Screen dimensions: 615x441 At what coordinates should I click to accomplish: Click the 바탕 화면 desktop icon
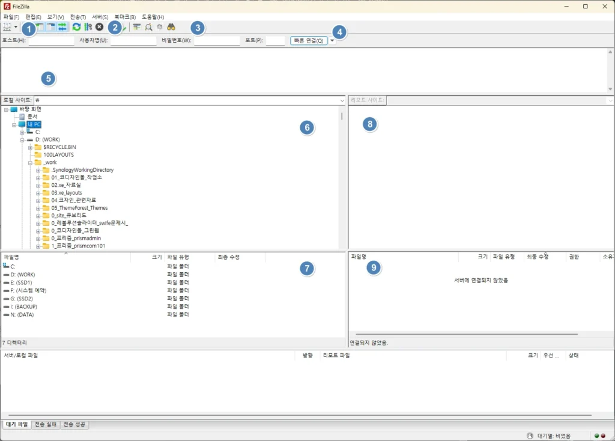pyautogui.click(x=14, y=109)
